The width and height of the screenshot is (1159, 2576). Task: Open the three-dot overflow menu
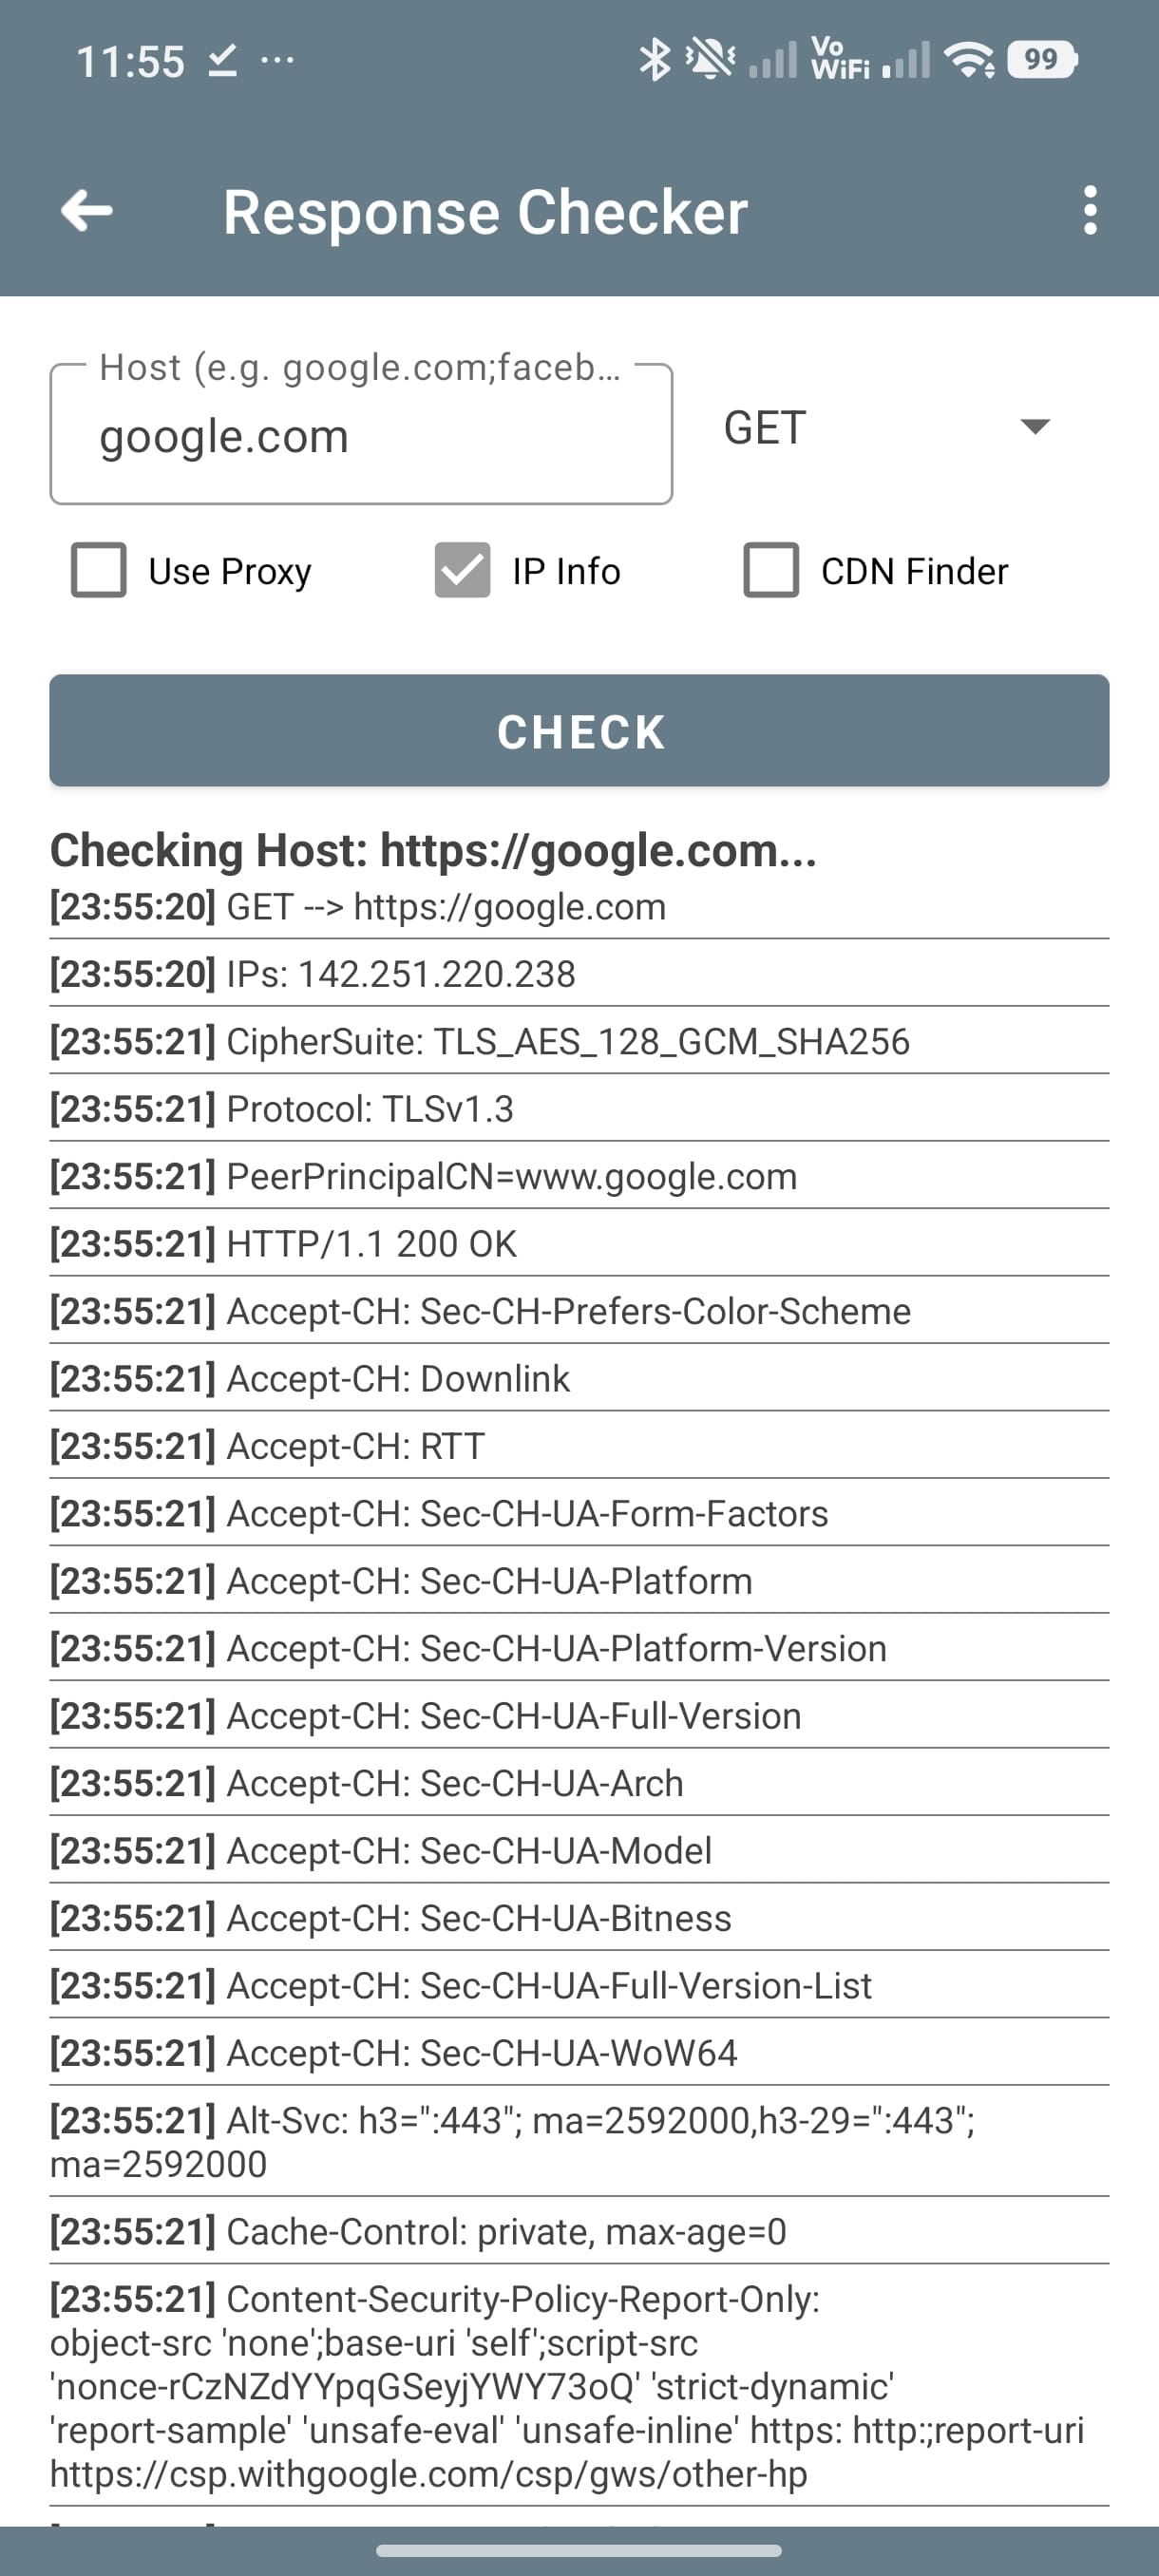1091,211
